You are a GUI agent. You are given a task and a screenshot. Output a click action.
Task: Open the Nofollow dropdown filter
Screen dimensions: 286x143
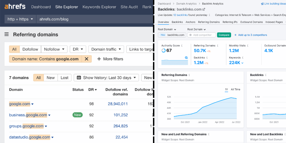54,49
